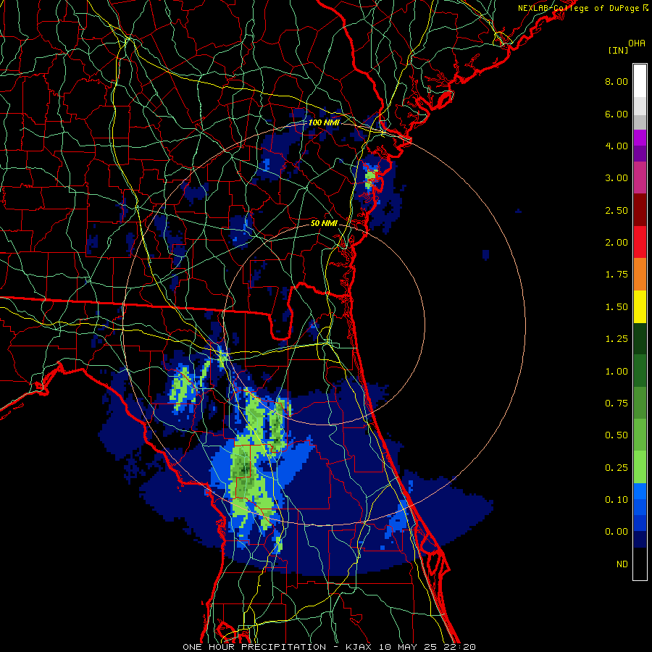Click the ONE HOUR PRECIPITATION title text
Viewport: 652px width, 652px height.
pyautogui.click(x=254, y=647)
